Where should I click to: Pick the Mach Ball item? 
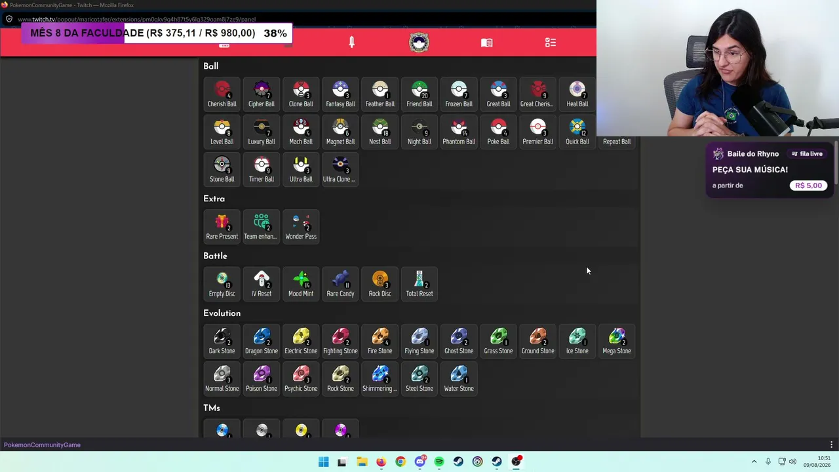[x=301, y=132]
